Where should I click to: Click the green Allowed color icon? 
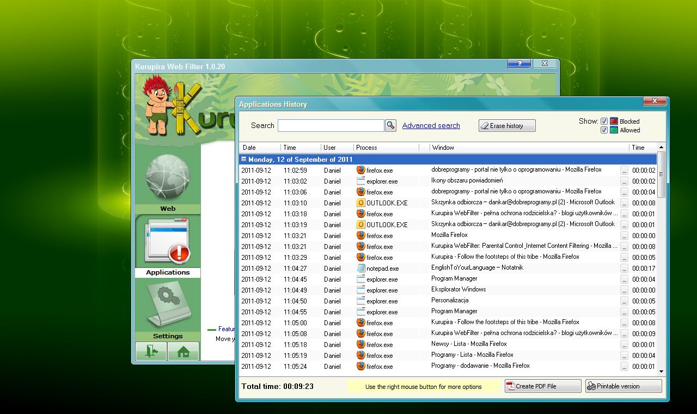coord(614,130)
